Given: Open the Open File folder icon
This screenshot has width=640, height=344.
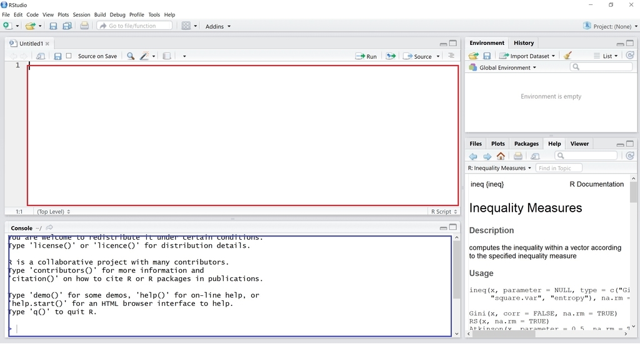Looking at the screenshot, I should pyautogui.click(x=30, y=26).
